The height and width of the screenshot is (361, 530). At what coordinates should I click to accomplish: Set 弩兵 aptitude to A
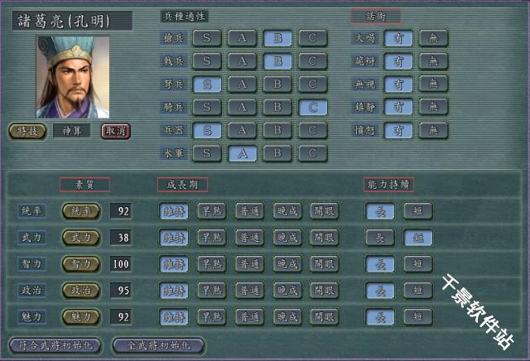243,84
